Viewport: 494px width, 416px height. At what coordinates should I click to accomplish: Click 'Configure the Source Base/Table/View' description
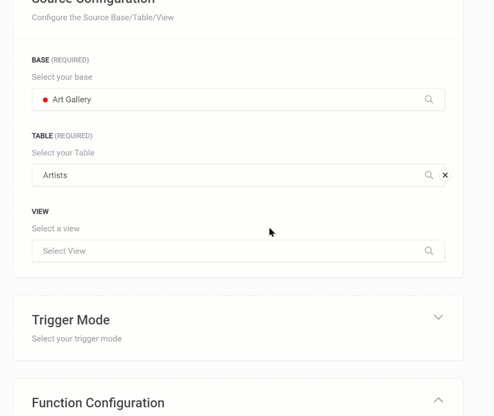coord(102,17)
